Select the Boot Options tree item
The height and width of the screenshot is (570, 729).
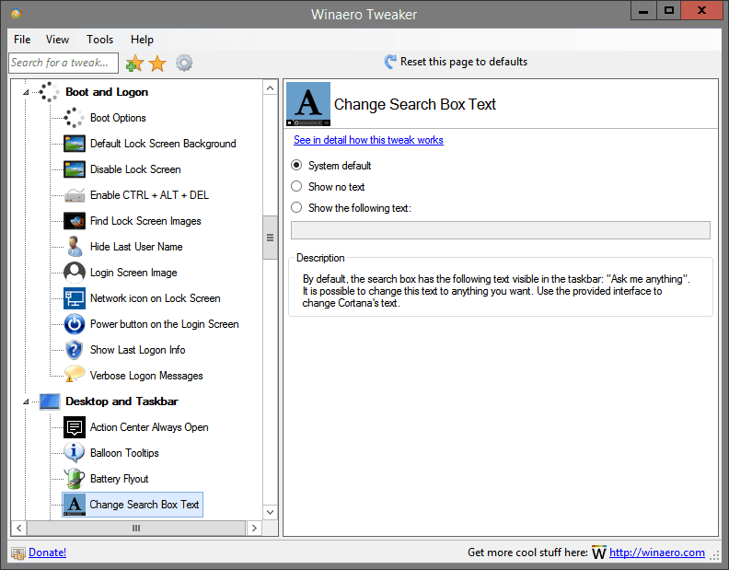click(x=118, y=118)
